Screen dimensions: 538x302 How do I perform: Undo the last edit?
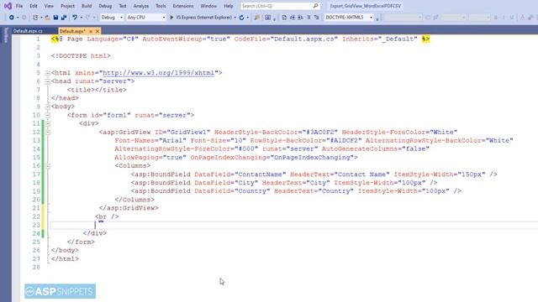click(75, 18)
